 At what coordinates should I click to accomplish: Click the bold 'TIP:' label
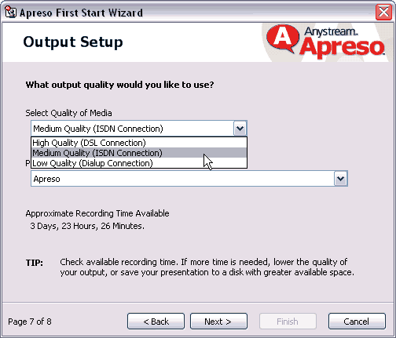click(35, 263)
